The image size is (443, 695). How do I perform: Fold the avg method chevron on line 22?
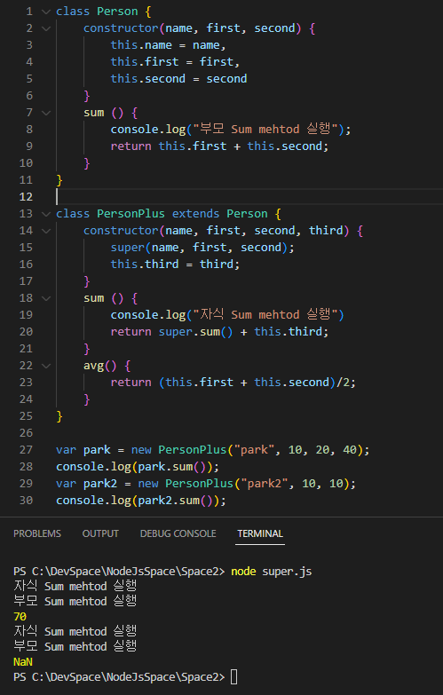pos(46,366)
